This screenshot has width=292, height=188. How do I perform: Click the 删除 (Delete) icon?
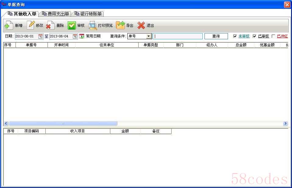coord(51,25)
